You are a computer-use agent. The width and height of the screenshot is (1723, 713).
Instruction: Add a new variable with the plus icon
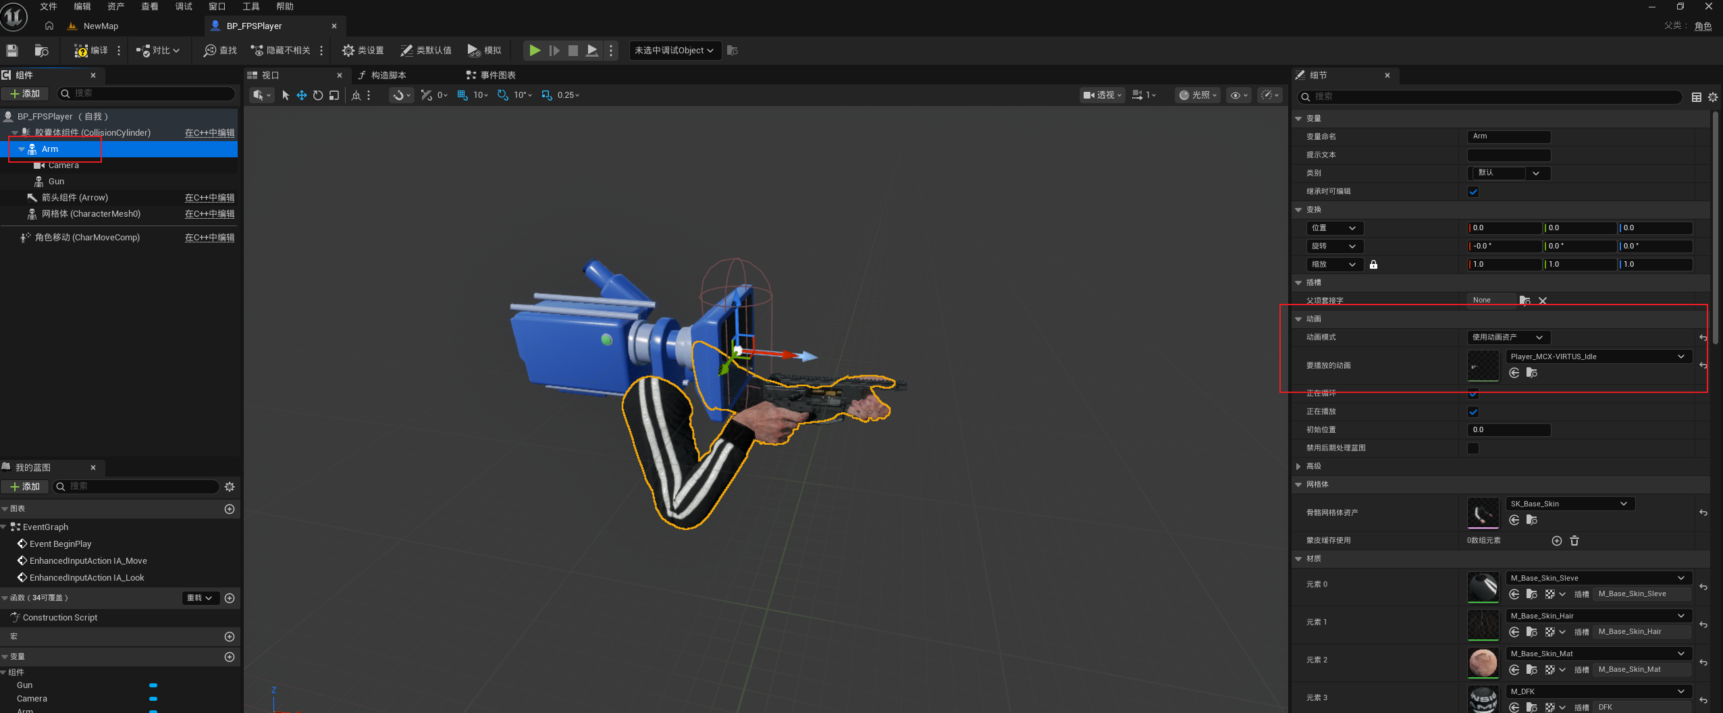[x=230, y=657]
